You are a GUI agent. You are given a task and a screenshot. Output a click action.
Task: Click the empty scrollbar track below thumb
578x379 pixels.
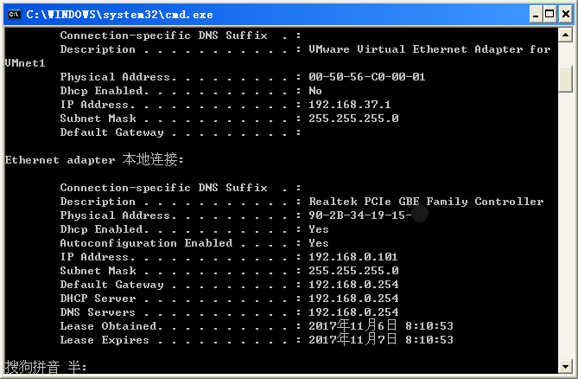click(565, 225)
